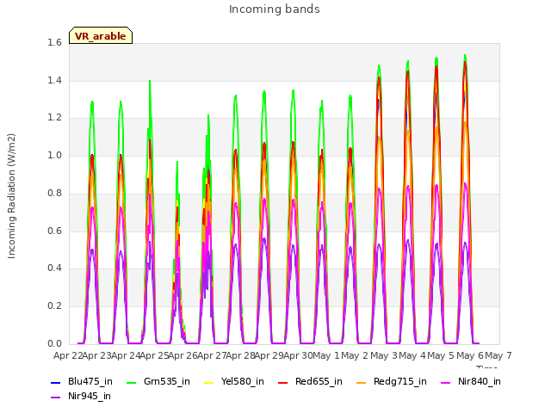
Task: Click the green Grn535_in legend swatch
Action: [131, 382]
